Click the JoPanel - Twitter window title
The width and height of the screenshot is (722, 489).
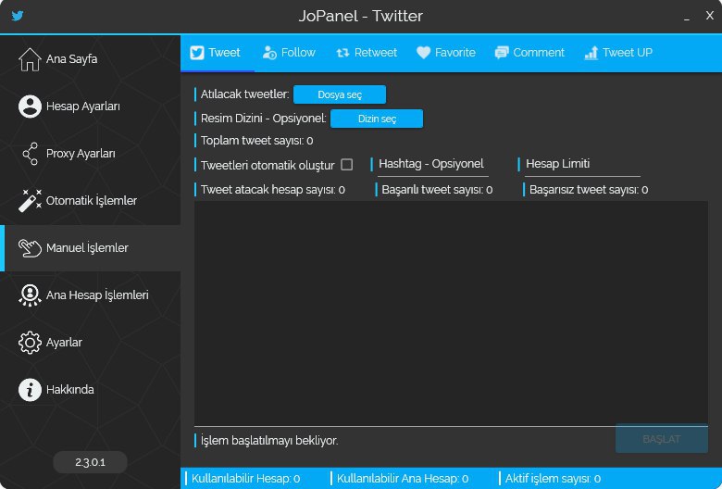click(361, 16)
